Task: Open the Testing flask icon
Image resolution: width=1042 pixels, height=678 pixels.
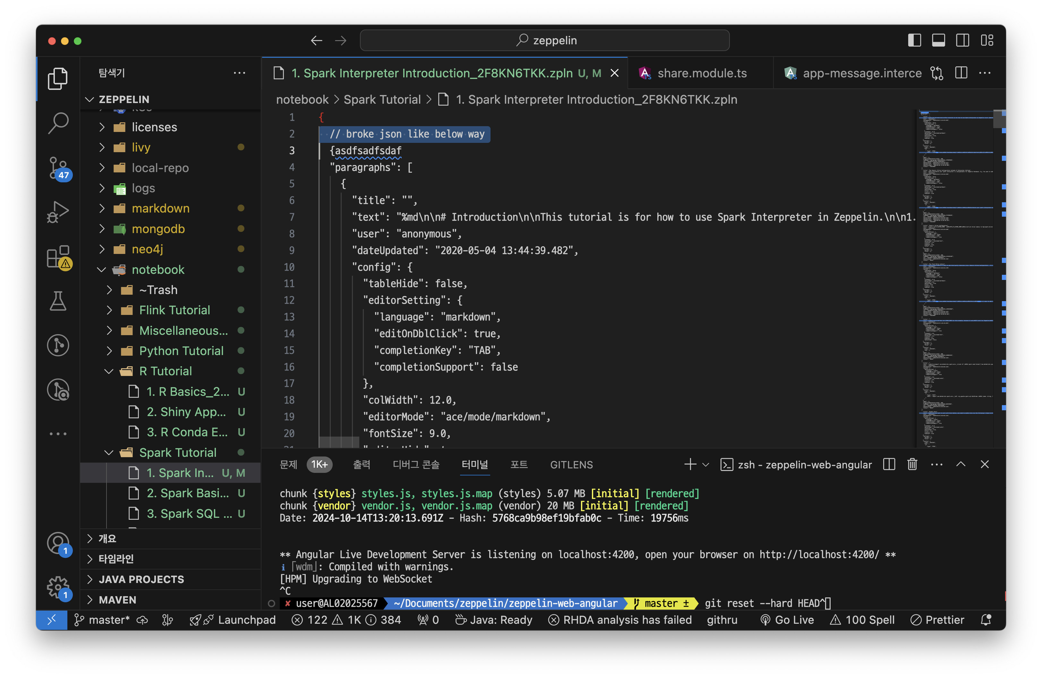Action: [58, 301]
